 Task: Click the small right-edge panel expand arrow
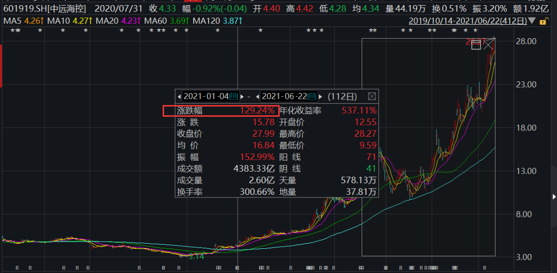coord(554,196)
